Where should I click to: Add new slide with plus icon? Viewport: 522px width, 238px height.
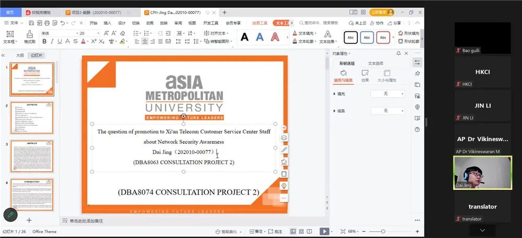click(x=29, y=220)
